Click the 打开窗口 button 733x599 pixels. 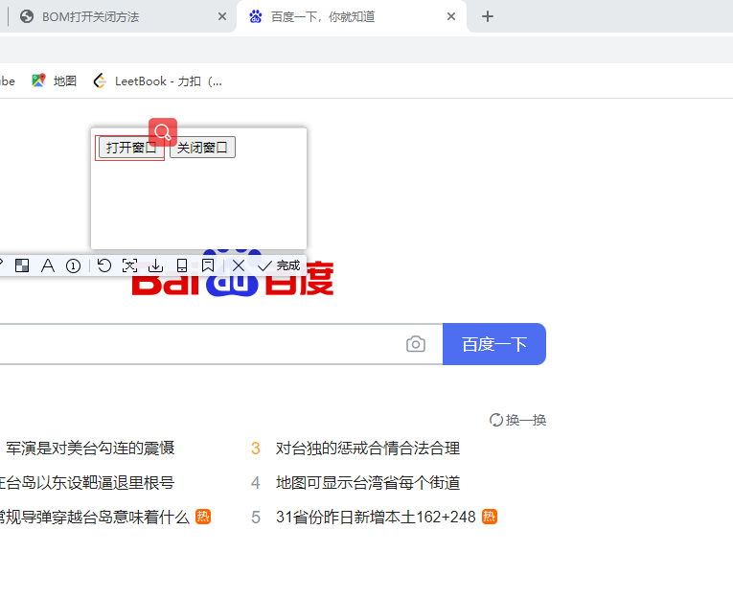[131, 148]
